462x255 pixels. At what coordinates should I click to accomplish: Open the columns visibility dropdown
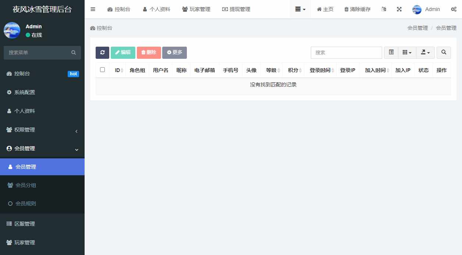point(407,53)
